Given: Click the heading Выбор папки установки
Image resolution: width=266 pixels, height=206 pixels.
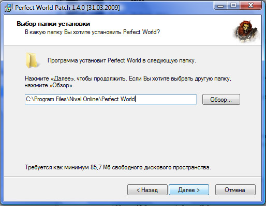Looking at the screenshot, I should coord(53,24).
